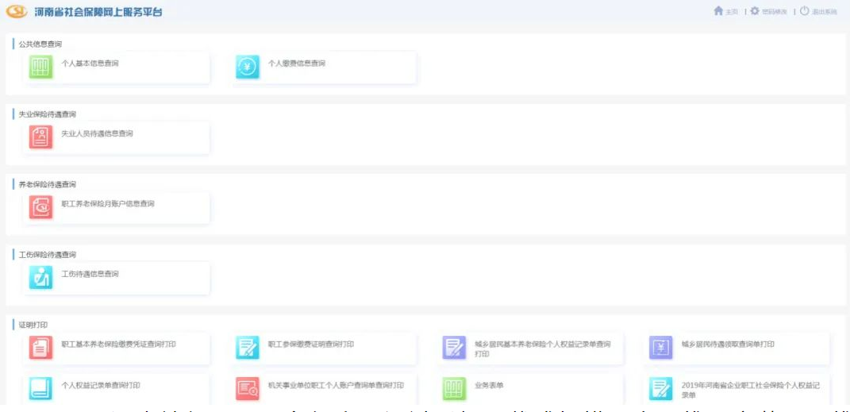Open the red 失业人员待遇信息查询 icon

click(x=40, y=137)
